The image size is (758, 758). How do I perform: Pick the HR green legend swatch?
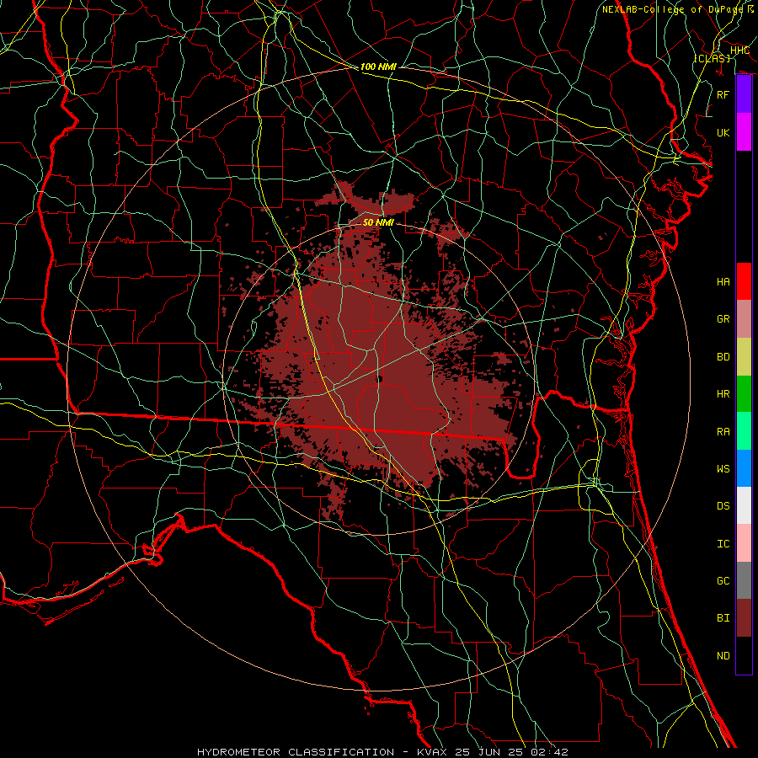[x=744, y=393]
